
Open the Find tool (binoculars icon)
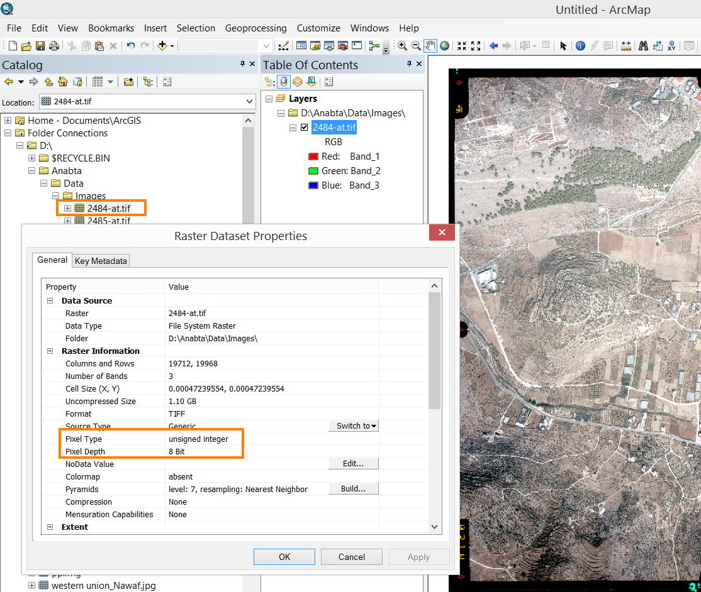[644, 45]
